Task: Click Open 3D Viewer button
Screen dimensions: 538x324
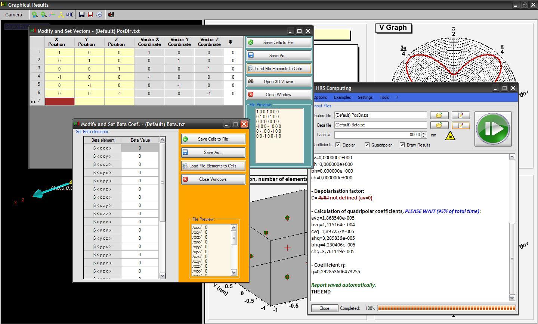Action: (x=278, y=82)
